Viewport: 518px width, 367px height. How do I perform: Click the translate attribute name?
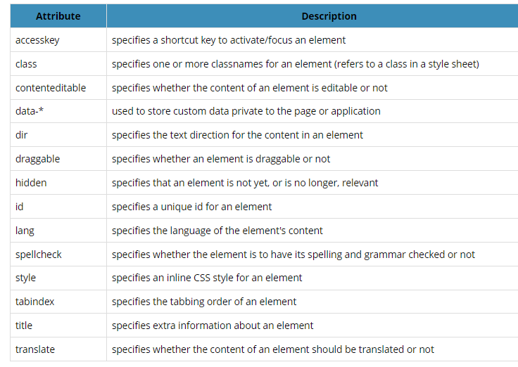[34, 349]
